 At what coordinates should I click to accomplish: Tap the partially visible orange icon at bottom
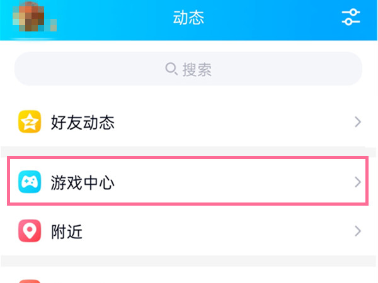(x=30, y=280)
